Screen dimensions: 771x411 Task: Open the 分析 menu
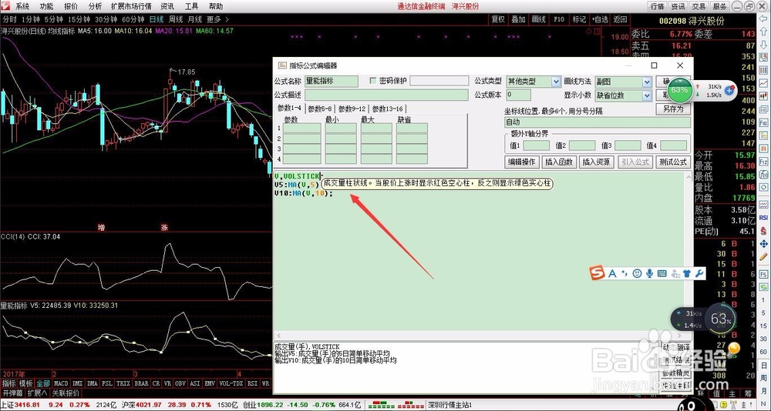pos(96,6)
